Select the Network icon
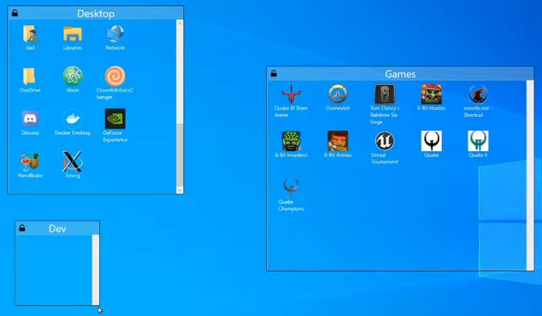Screen dimensions: 542x316 [115, 34]
